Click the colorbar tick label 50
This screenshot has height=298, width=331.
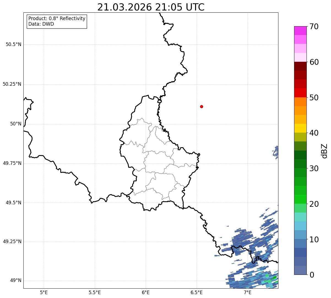point(314,98)
